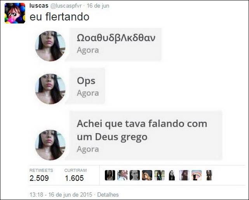Image resolution: width=249 pixels, height=200 pixels.
Task: Click the avatar beside Deus grego message
Action: (50, 145)
